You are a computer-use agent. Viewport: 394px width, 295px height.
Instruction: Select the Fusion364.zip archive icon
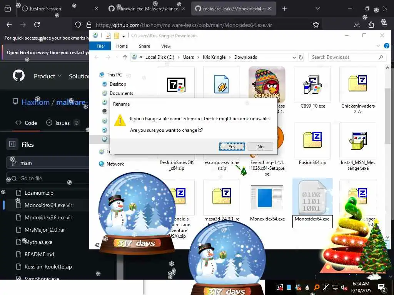(x=312, y=141)
